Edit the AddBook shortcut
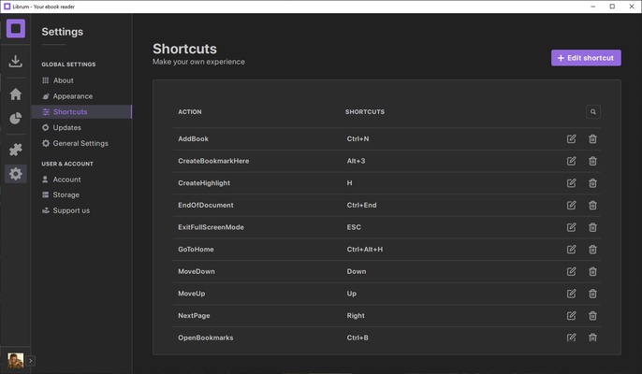Viewport: 642px width, 374px height. click(571, 138)
